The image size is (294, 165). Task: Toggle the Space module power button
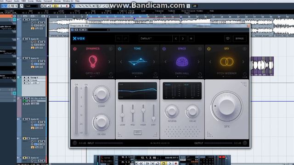(x=164, y=49)
